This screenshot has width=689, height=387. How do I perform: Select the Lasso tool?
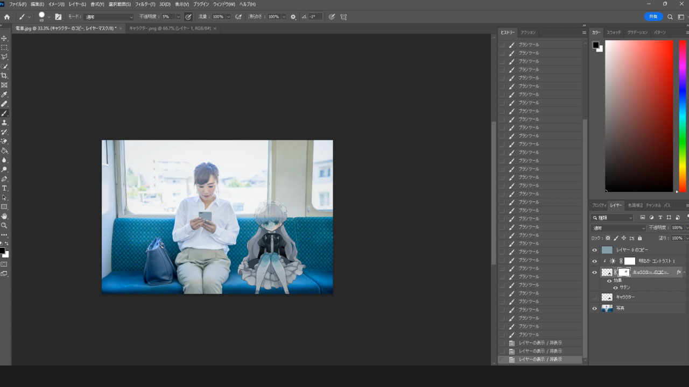pos(4,57)
